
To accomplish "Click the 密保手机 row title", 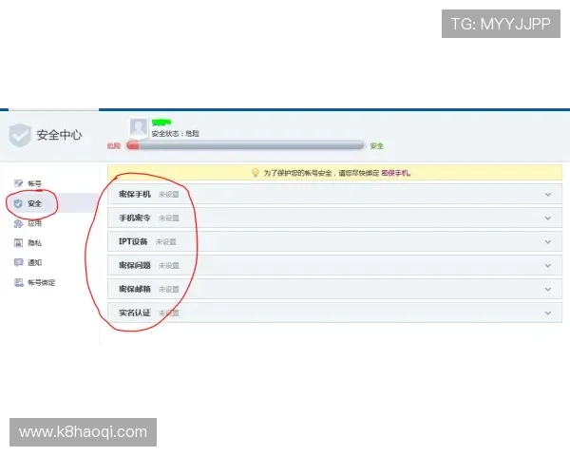I will point(134,194).
